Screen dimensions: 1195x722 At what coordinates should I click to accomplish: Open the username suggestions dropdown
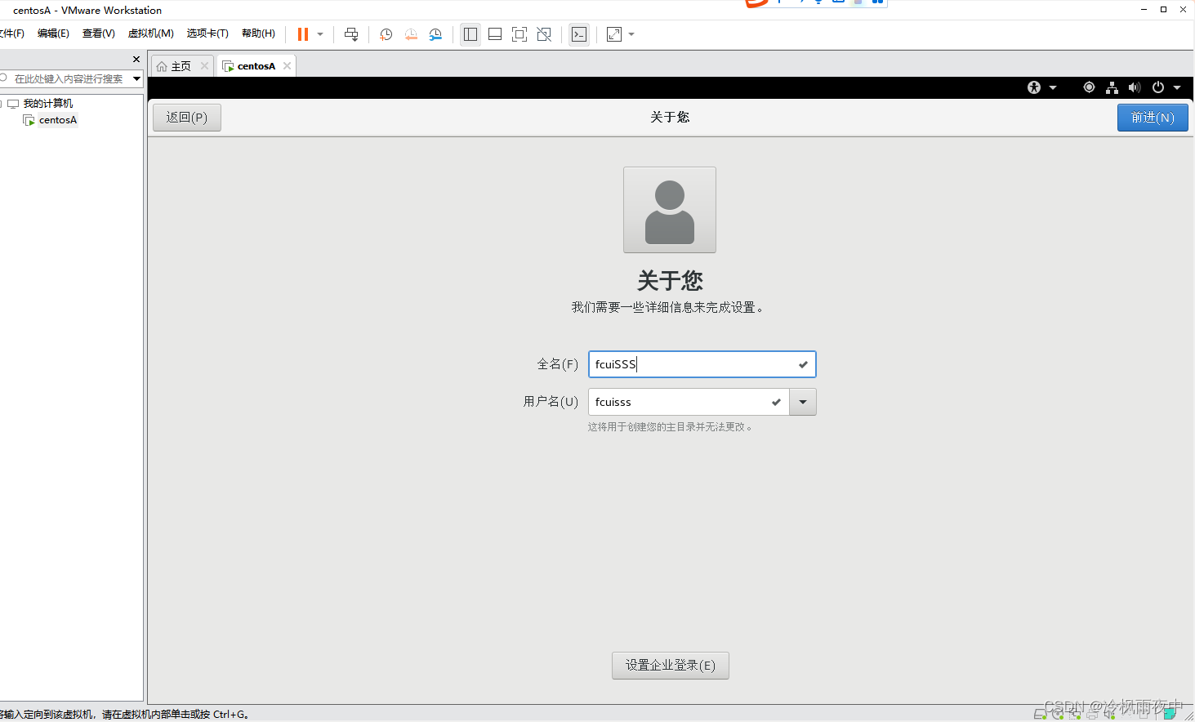803,402
